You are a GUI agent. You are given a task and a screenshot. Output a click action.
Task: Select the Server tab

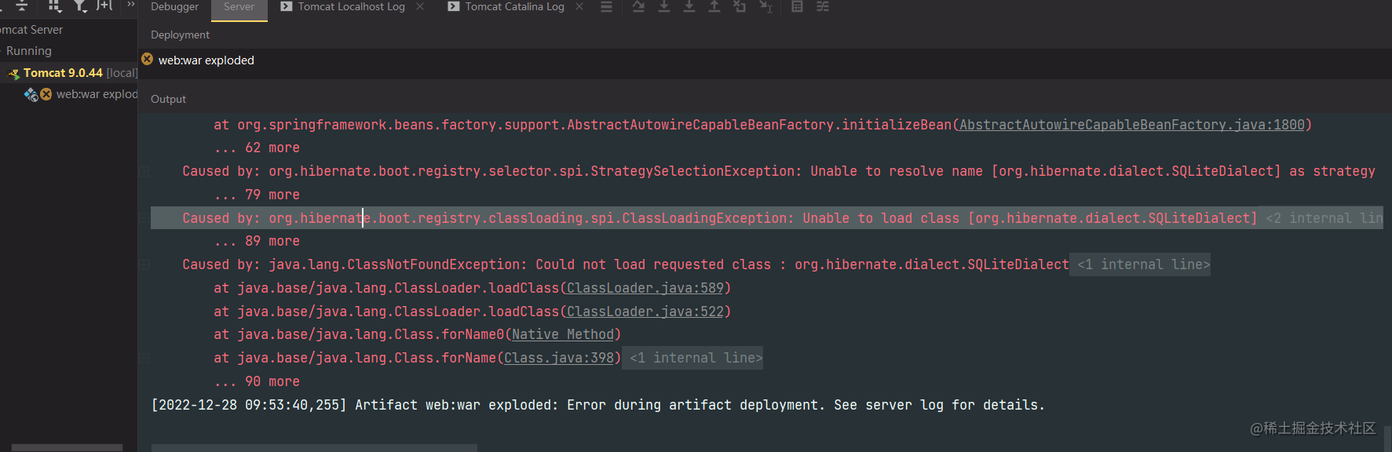point(239,6)
